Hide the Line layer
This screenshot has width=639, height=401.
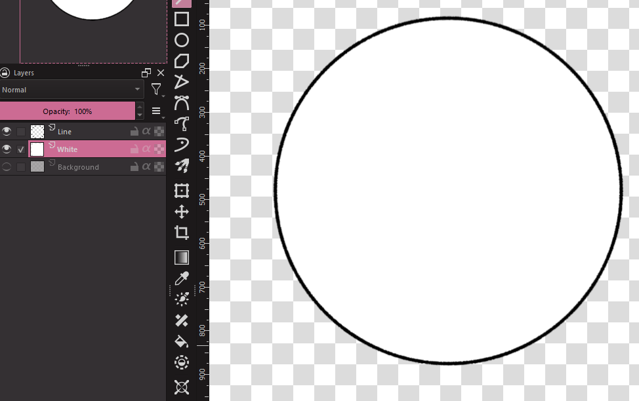[7, 132]
